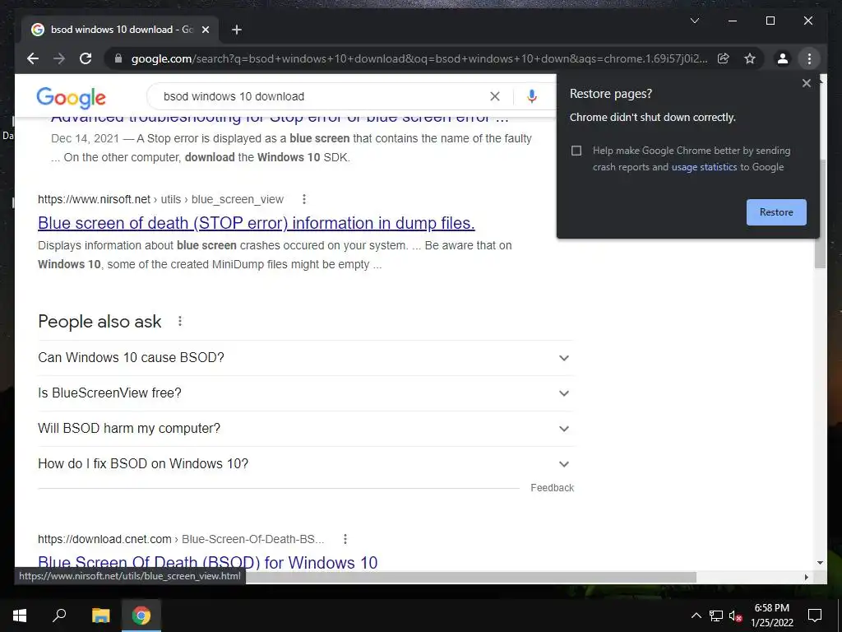The image size is (842, 632).
Task: Open the network status tray icon
Action: [716, 616]
